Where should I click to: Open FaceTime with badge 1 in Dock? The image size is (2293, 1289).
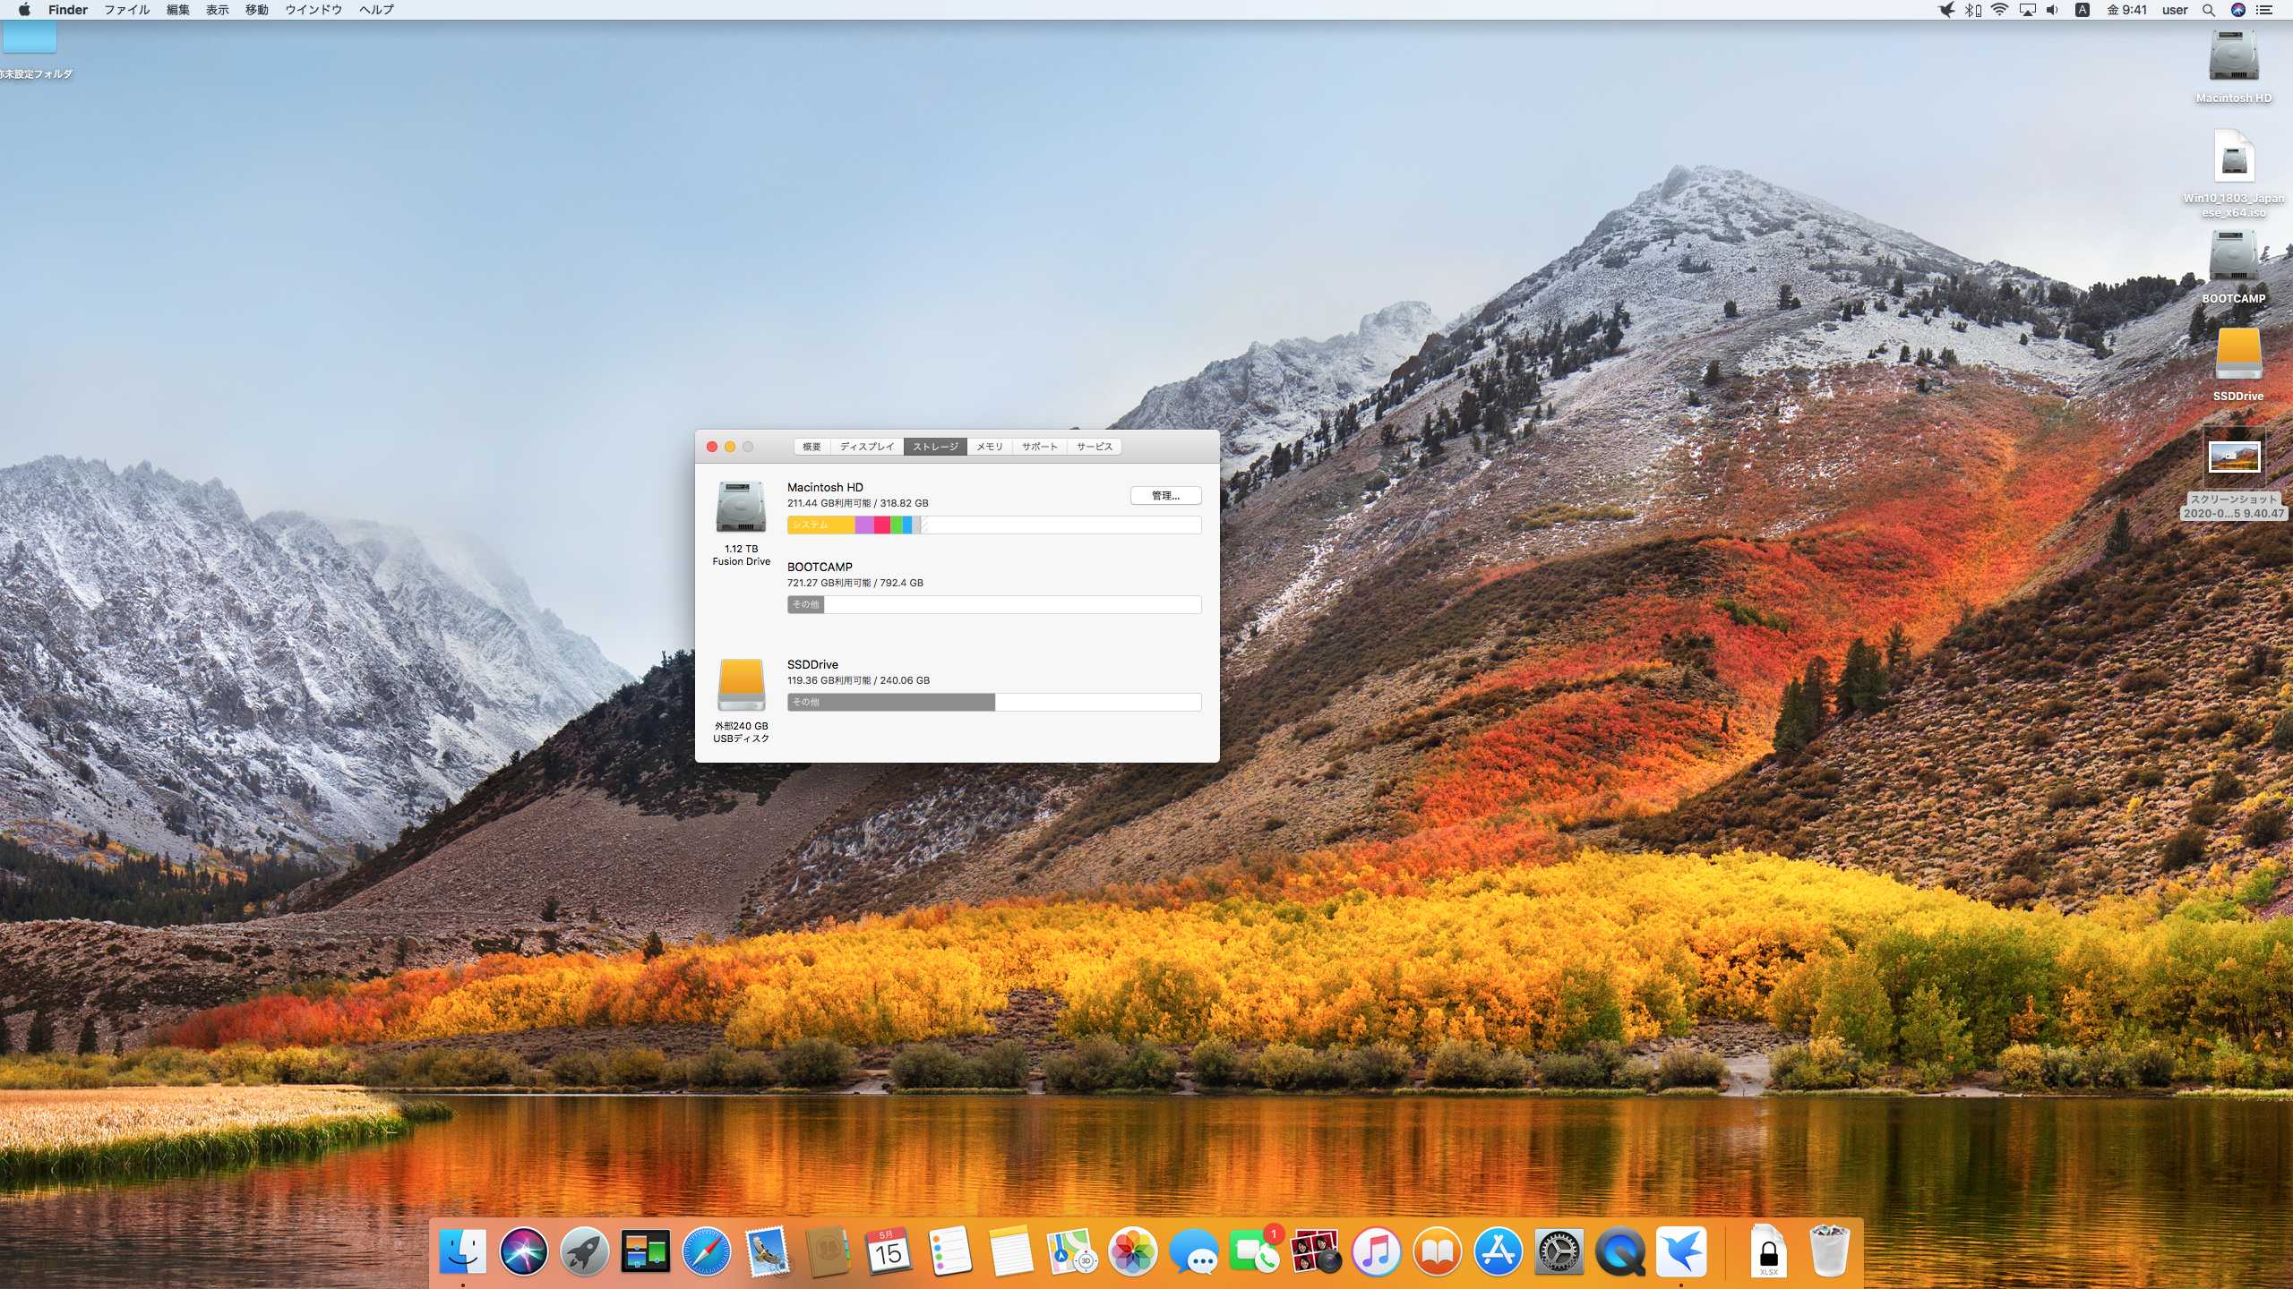[1255, 1251]
